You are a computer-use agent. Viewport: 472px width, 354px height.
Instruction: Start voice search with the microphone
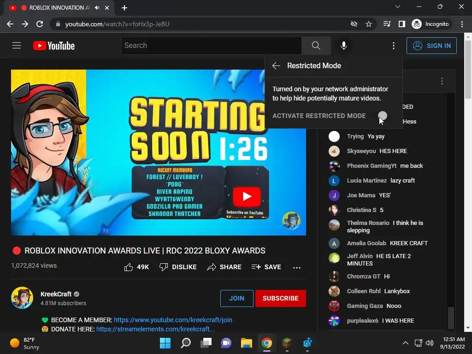343,46
